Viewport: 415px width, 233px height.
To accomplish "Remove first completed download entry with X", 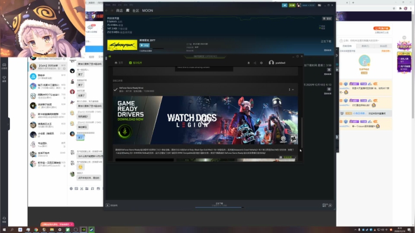I will coord(329,70).
